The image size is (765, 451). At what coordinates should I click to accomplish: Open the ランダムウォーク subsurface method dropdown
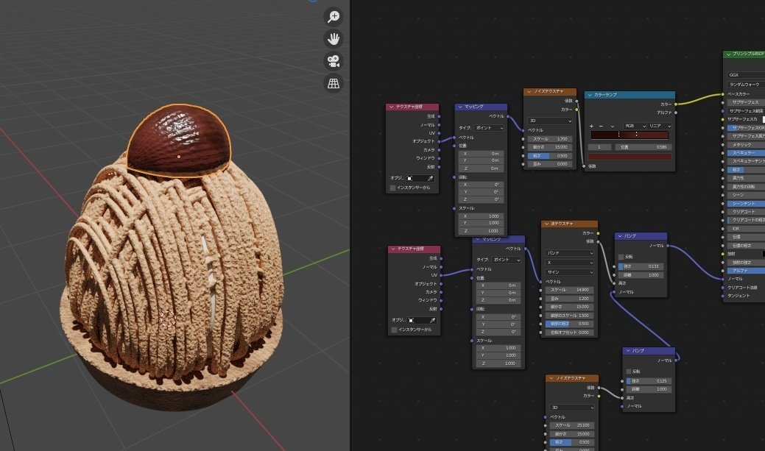pyautogui.click(x=746, y=85)
